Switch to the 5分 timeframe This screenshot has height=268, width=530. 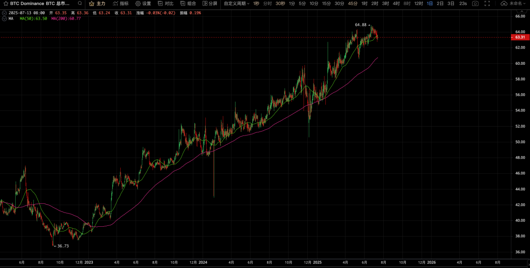pos(302,4)
